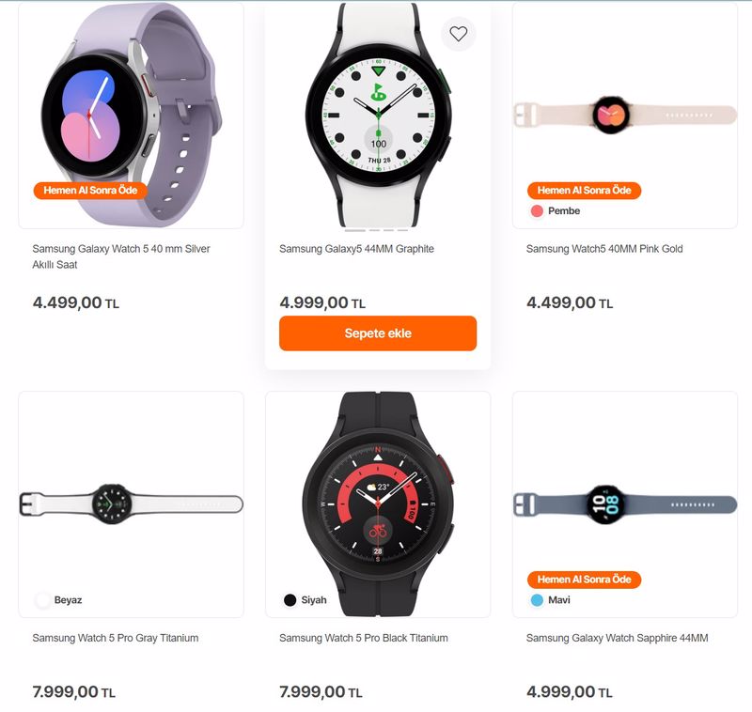This screenshot has width=752, height=712.
Task: Open the Pink Gold watch thumbnail
Action: [625, 115]
